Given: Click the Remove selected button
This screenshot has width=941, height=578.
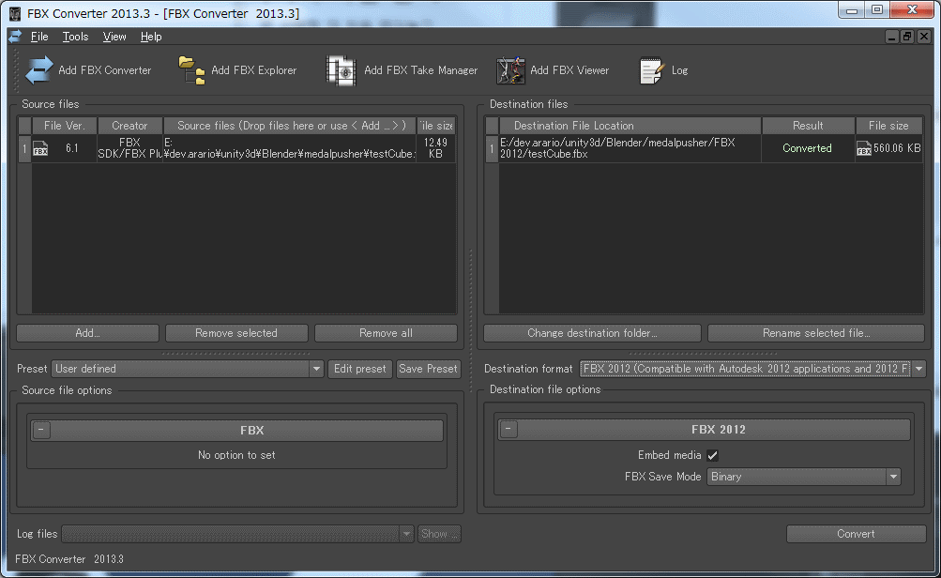Looking at the screenshot, I should click(x=236, y=333).
